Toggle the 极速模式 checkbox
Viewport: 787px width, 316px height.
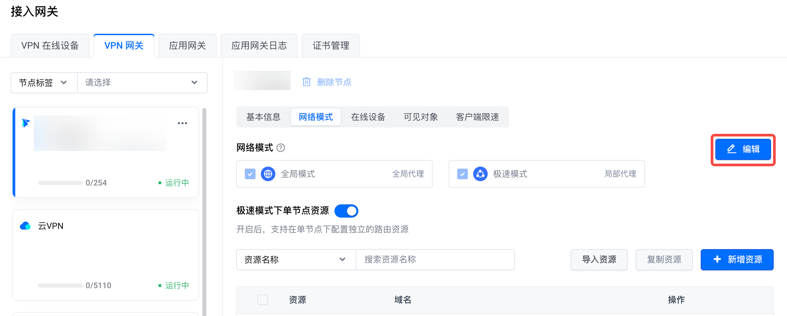click(x=462, y=174)
